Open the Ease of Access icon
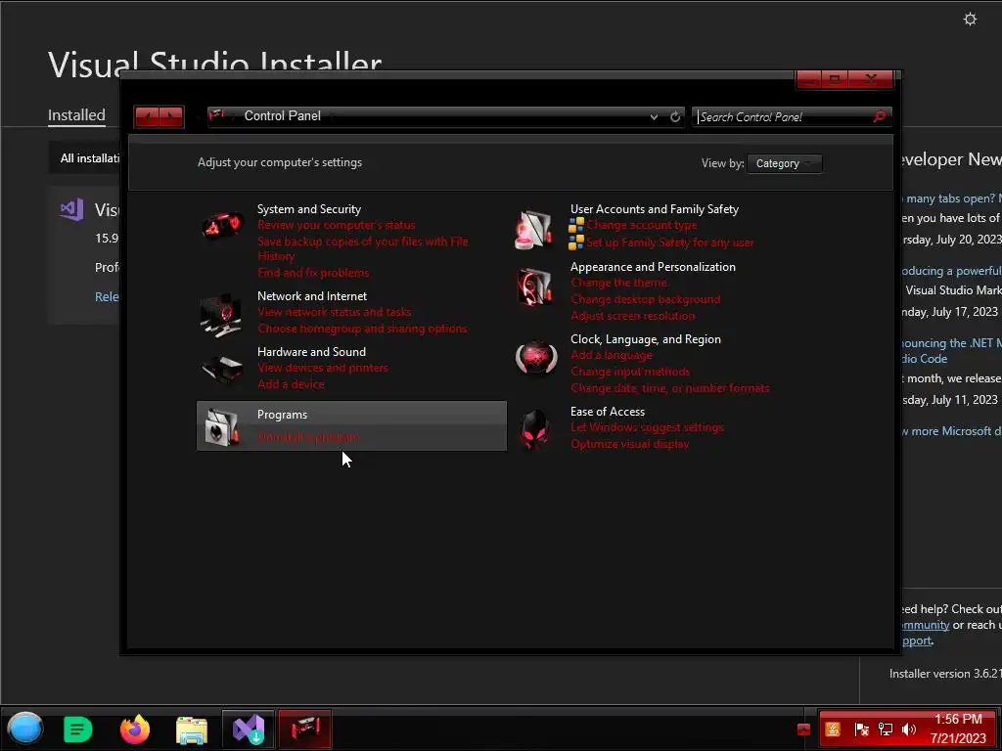Image resolution: width=1002 pixels, height=751 pixels. coord(535,429)
